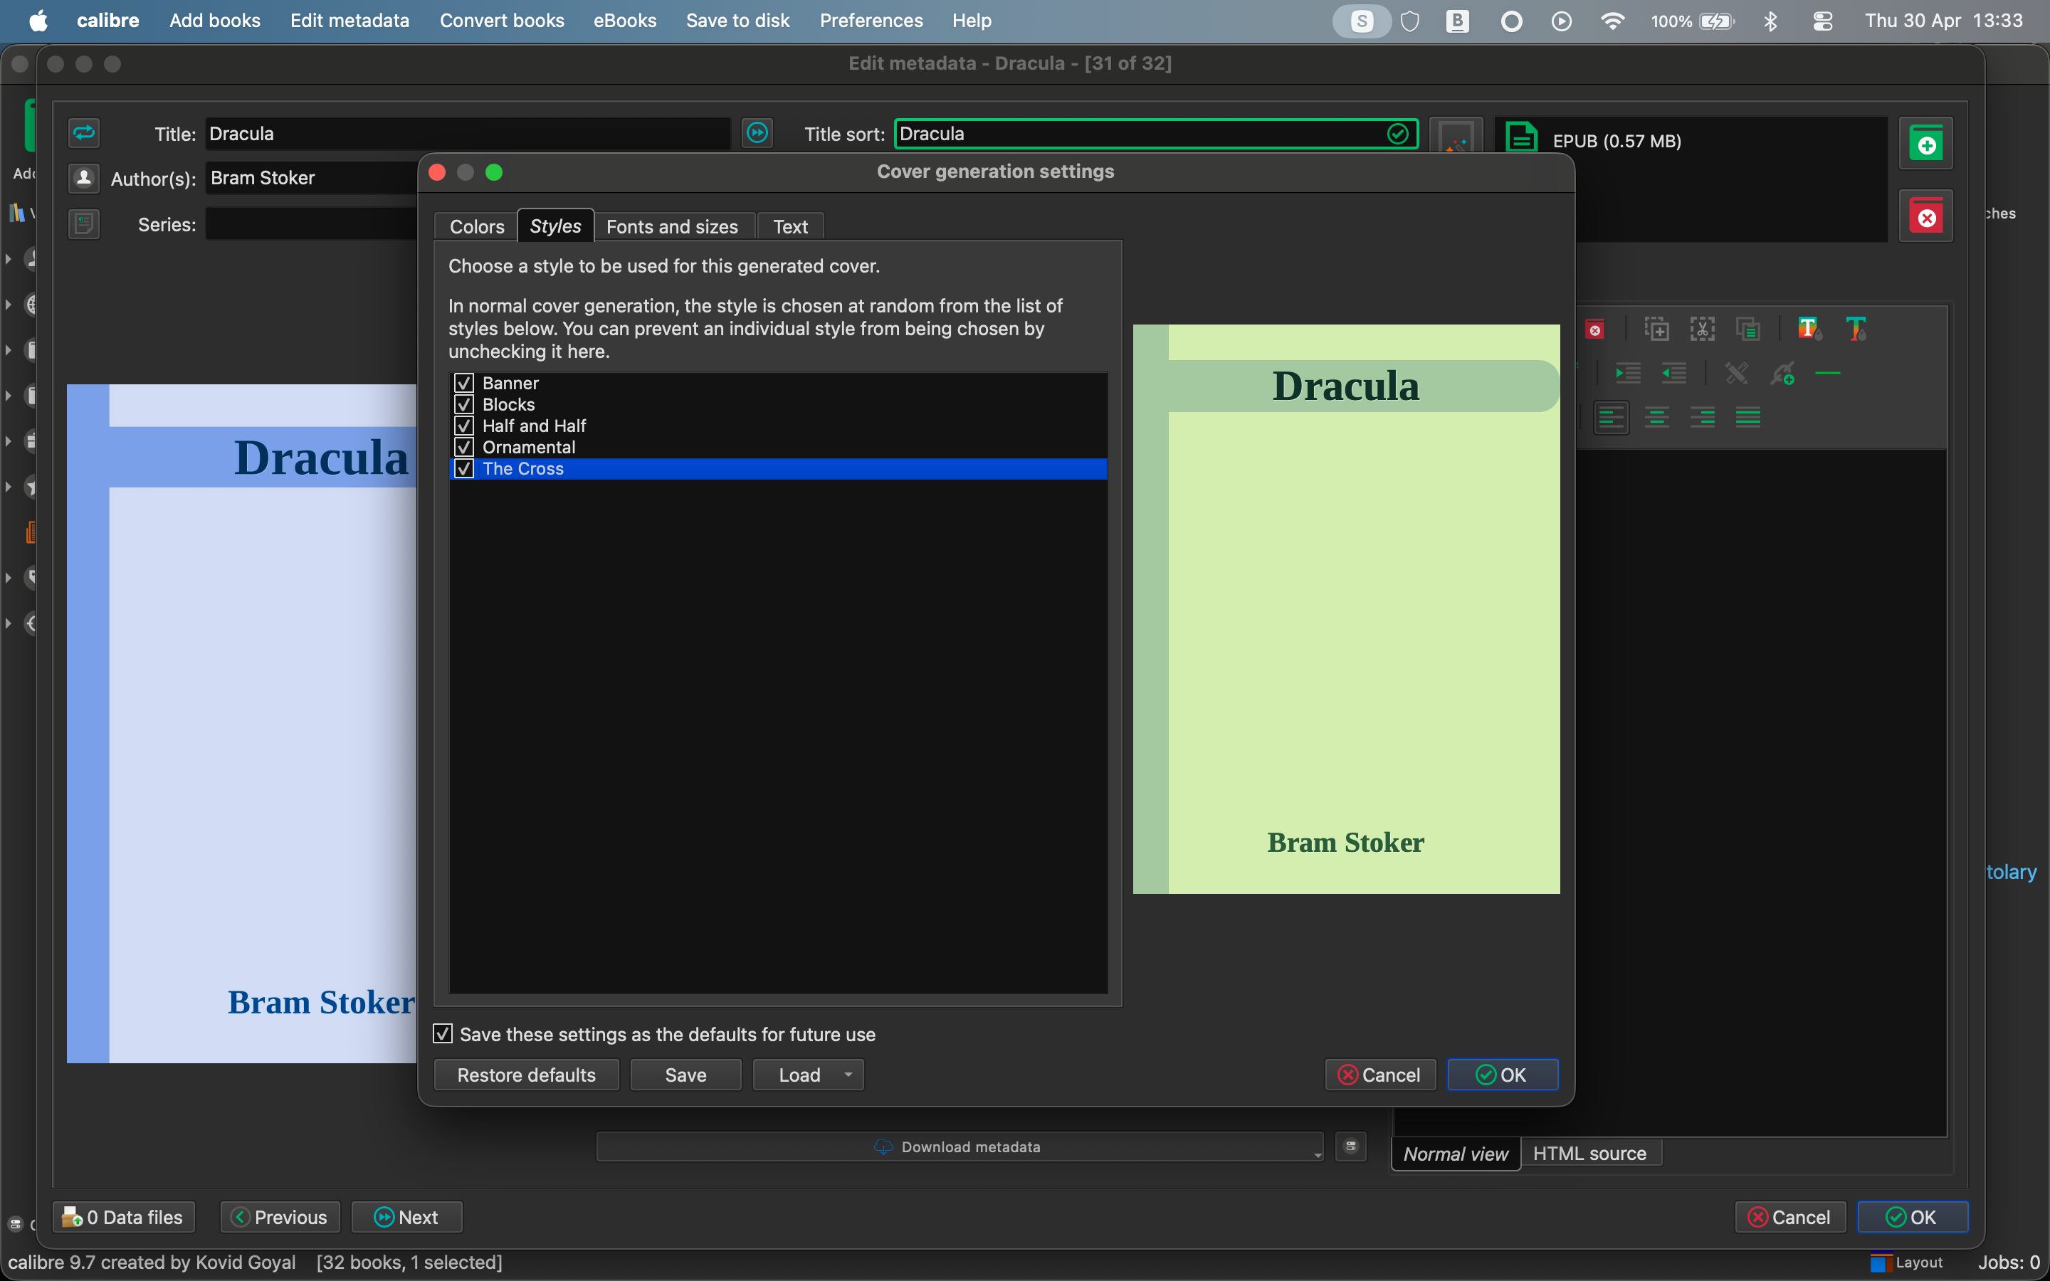
Task: Open the text foreground color icon
Action: pyautogui.click(x=1856, y=329)
